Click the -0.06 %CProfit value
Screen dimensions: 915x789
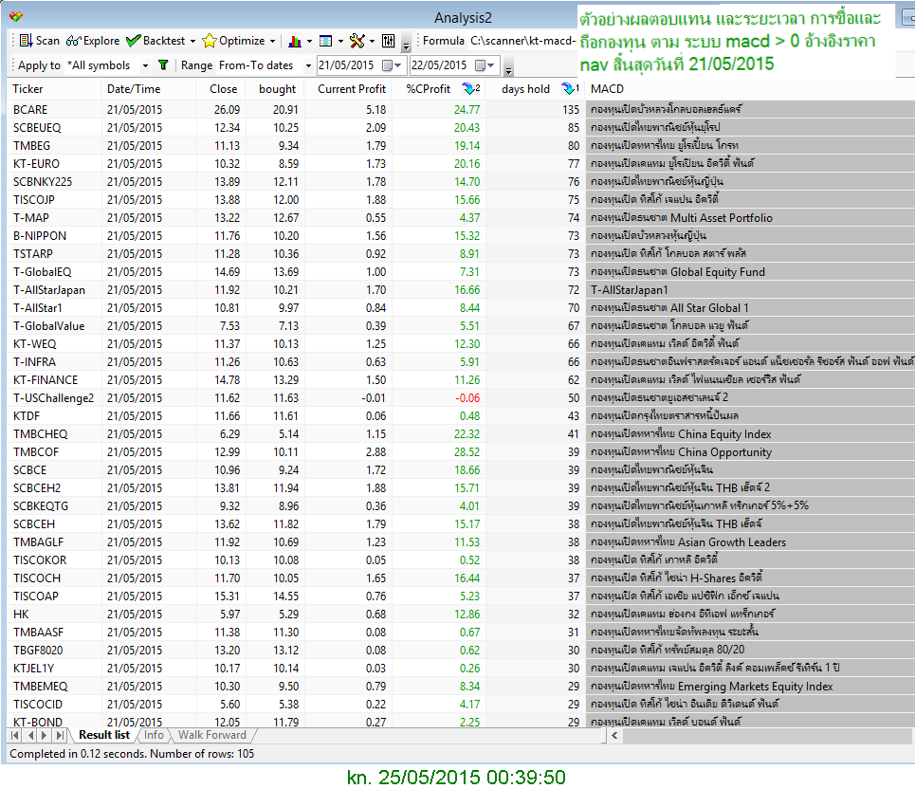[467, 398]
